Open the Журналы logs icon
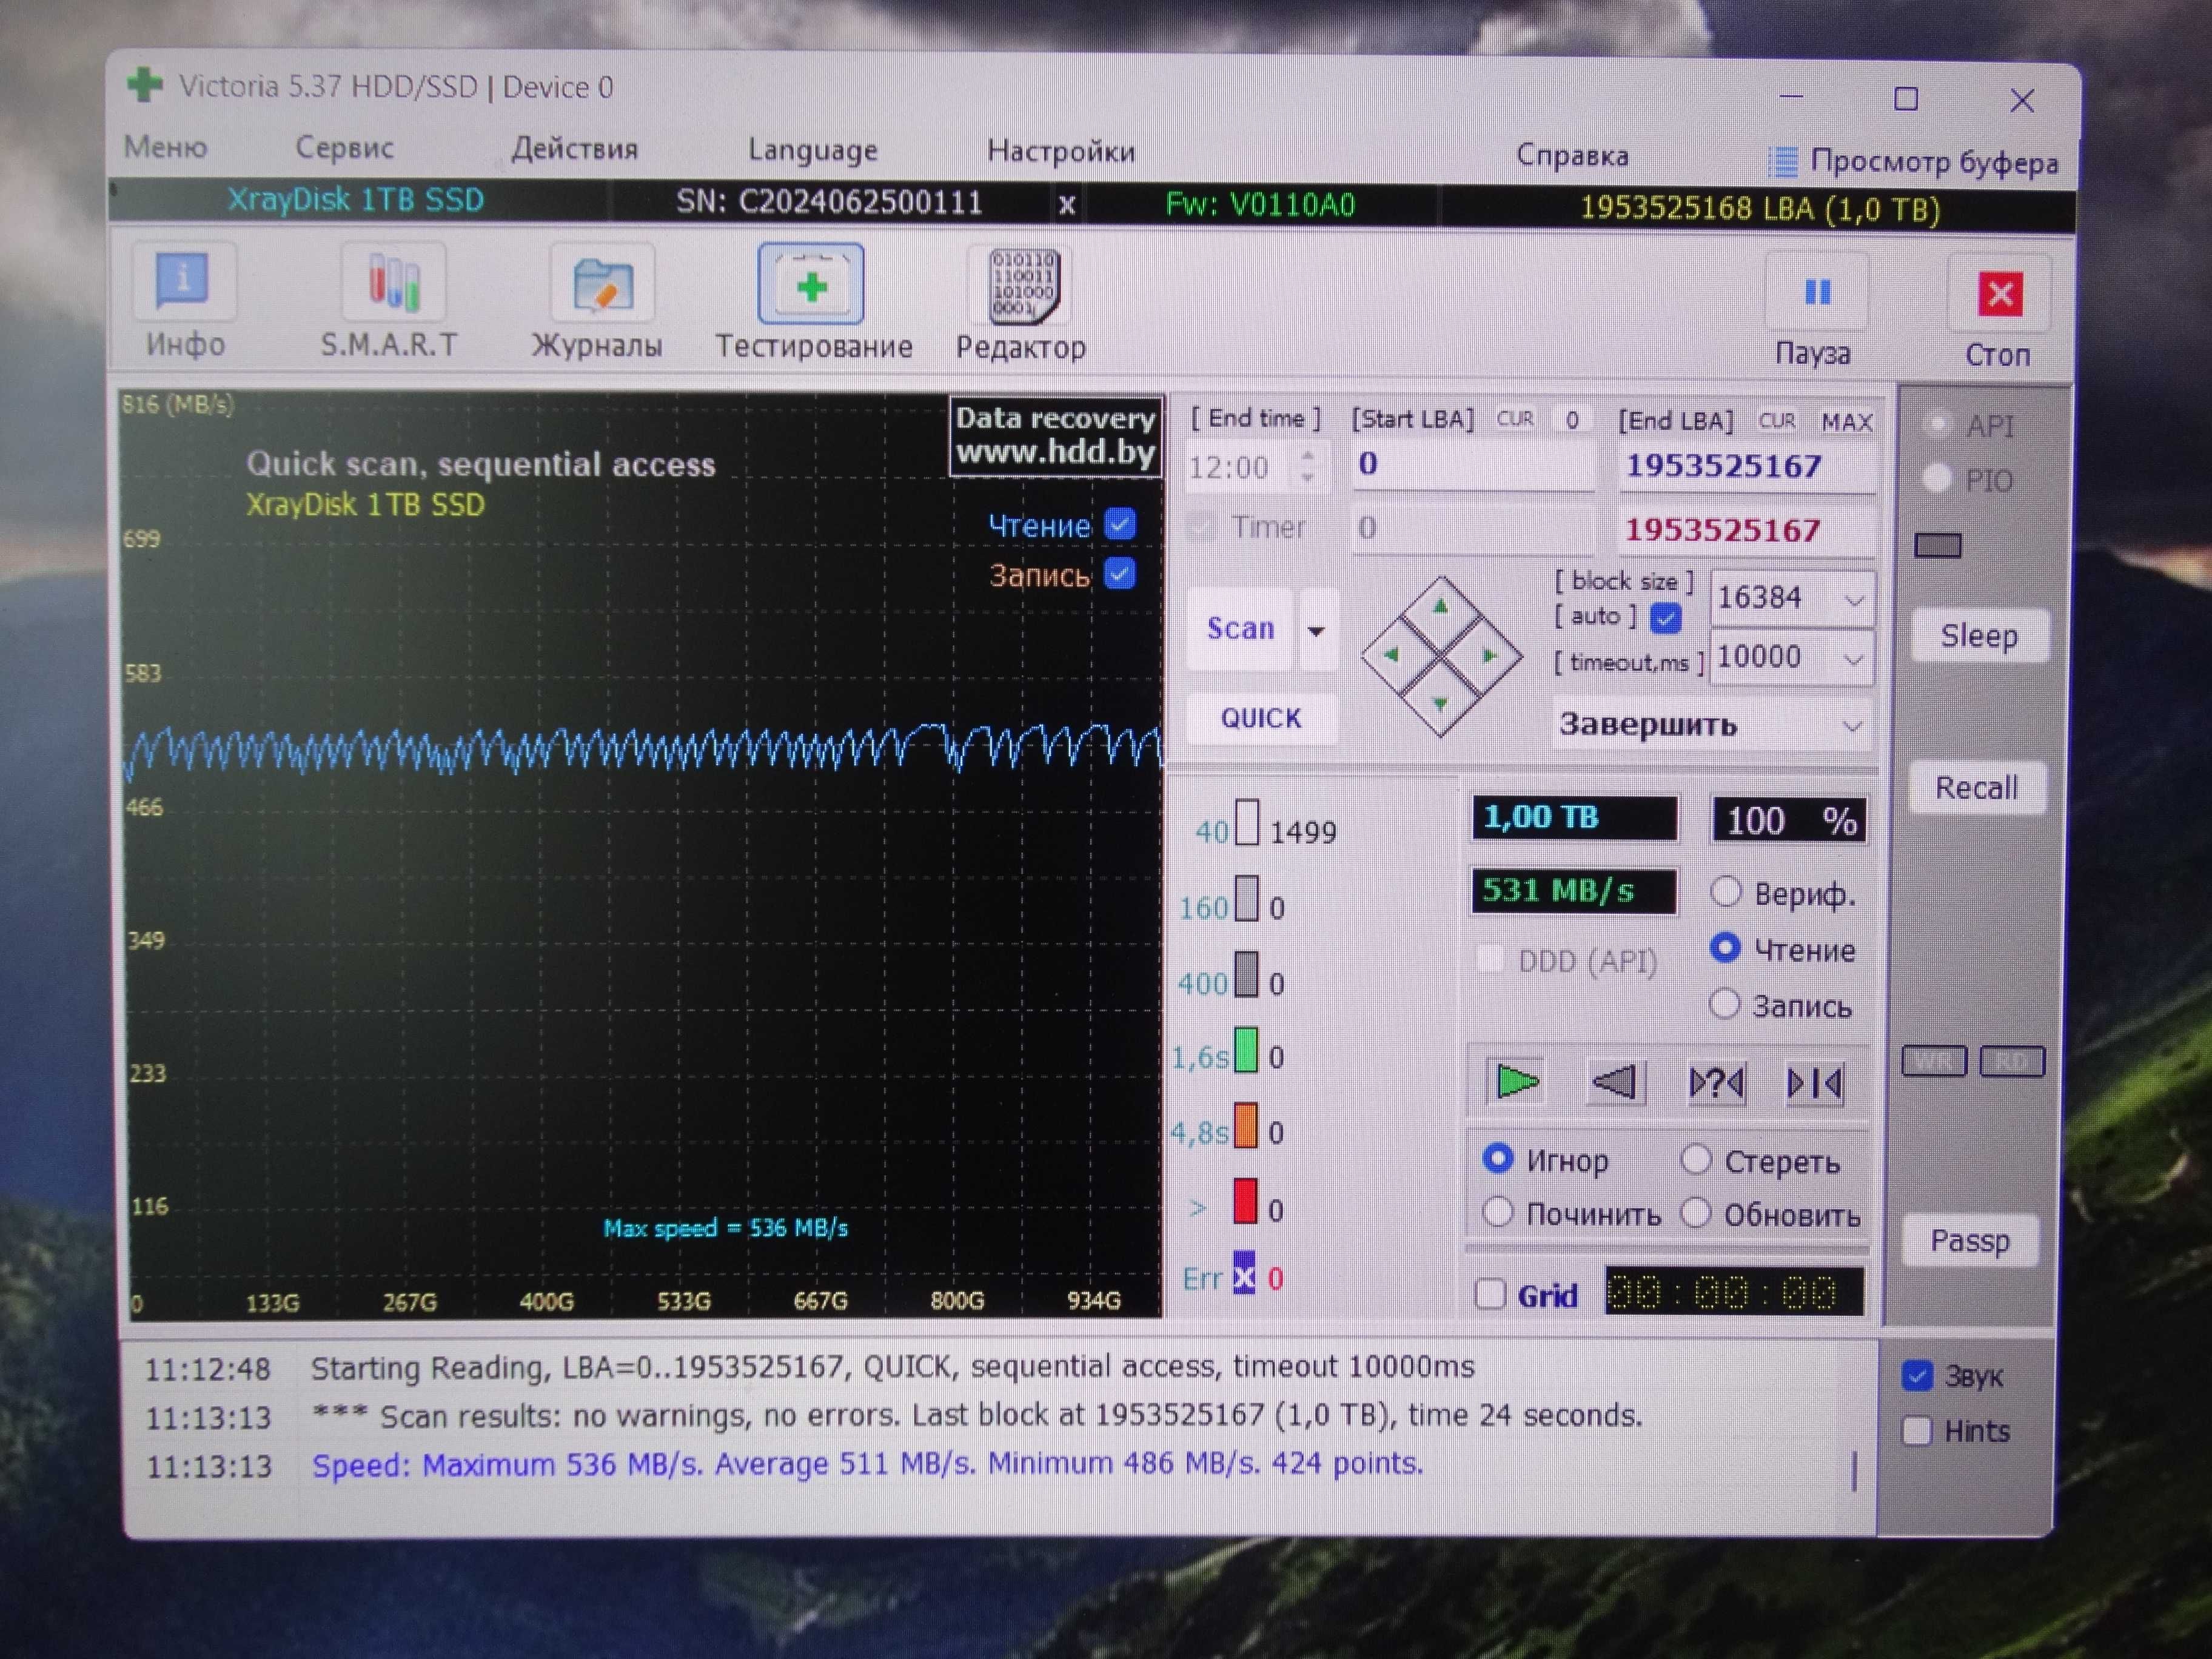The height and width of the screenshot is (1659, 2212). 602,285
